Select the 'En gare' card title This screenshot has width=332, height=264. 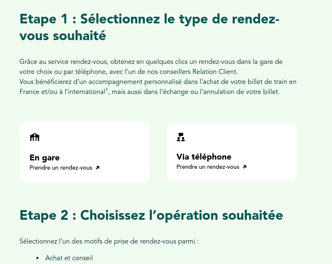tap(45, 158)
